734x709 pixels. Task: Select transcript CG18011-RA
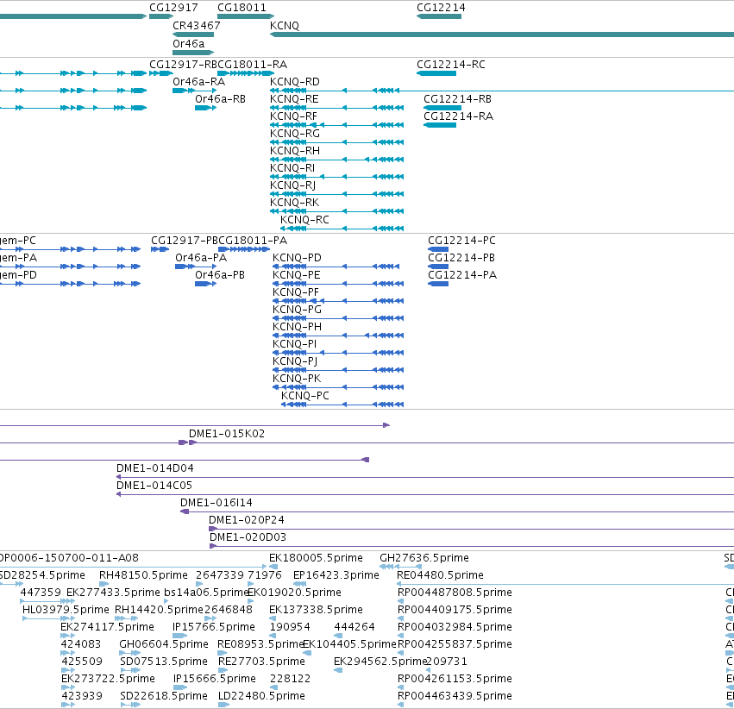pyautogui.click(x=253, y=64)
